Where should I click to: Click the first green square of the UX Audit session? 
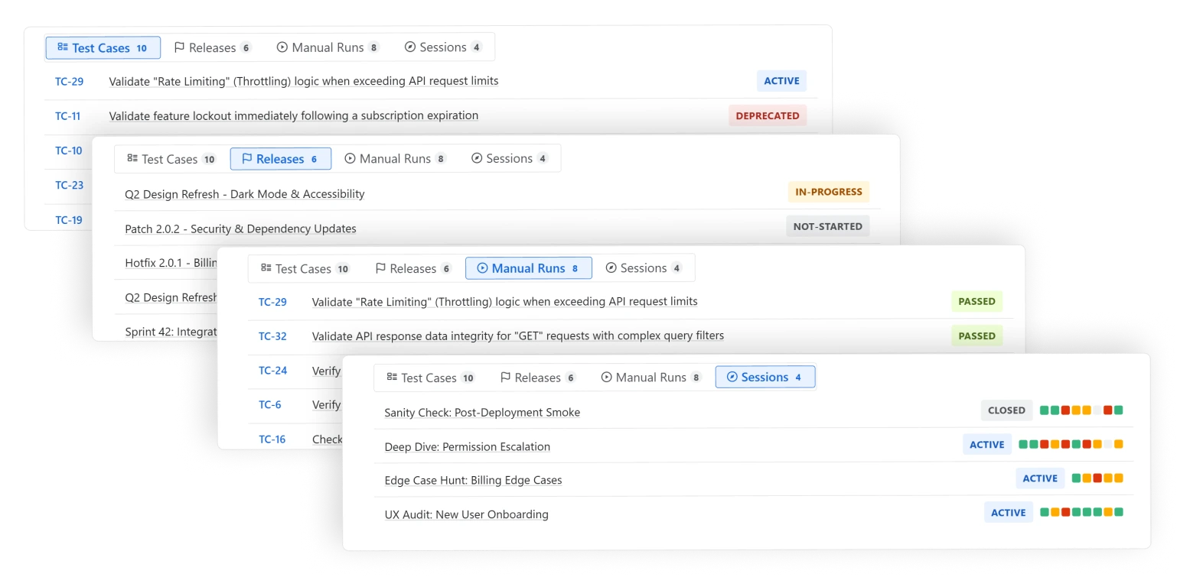tap(1044, 513)
